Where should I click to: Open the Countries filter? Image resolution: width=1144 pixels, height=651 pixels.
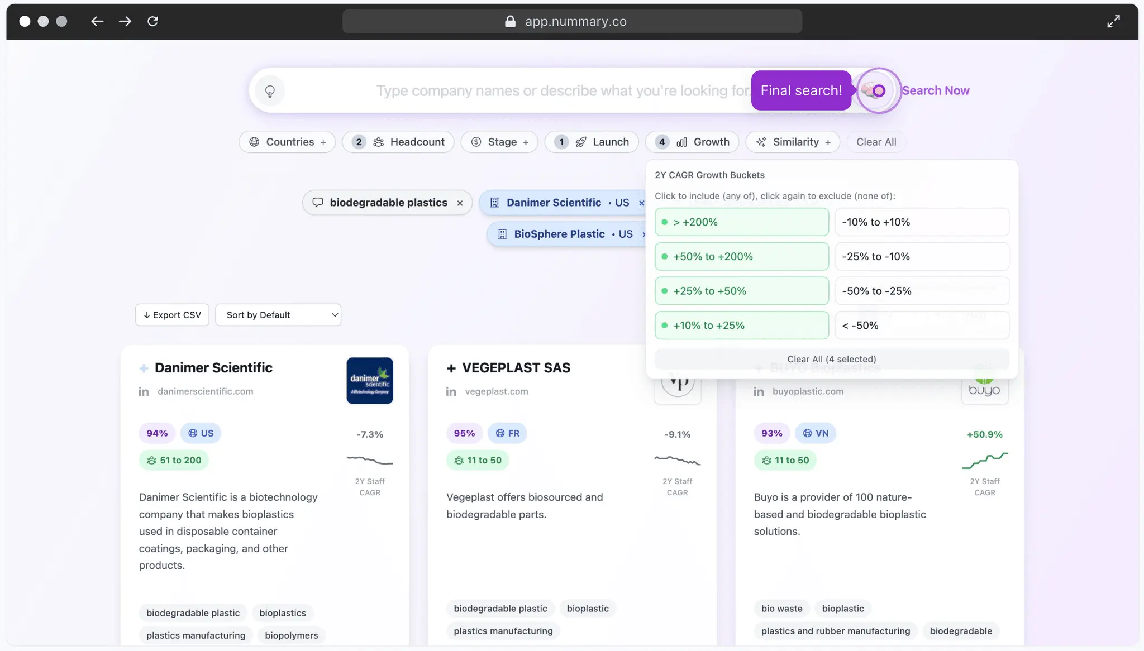287,142
